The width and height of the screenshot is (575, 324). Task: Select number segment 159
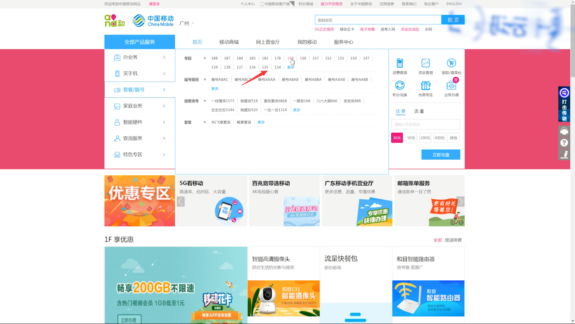tap(290, 58)
